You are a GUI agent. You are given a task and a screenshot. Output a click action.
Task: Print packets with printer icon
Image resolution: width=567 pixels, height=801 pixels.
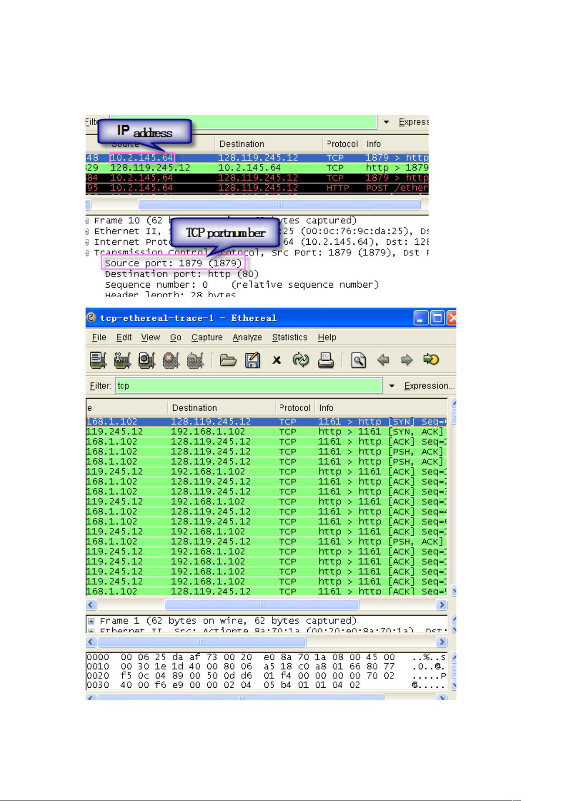pos(326,360)
